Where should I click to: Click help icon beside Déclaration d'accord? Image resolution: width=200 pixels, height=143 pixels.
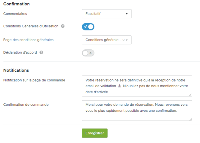41,52
